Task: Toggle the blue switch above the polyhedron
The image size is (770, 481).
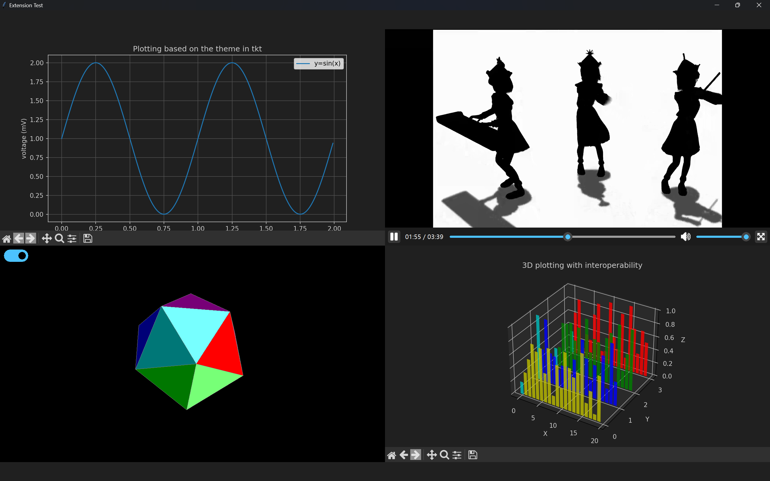Action: 16,256
